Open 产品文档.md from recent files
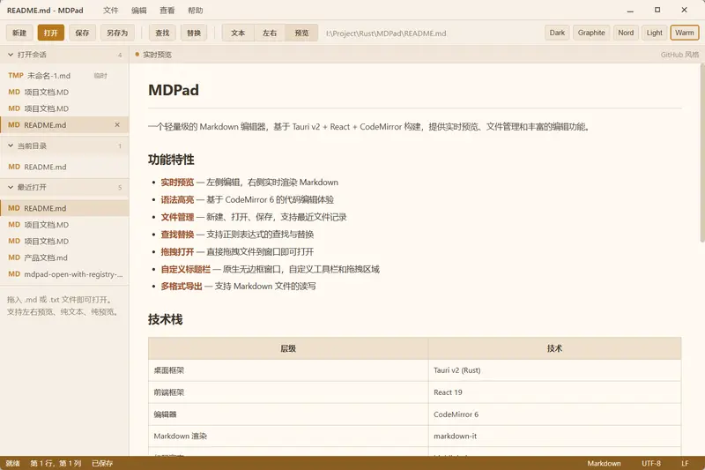This screenshot has height=470, width=705. [x=64, y=257]
